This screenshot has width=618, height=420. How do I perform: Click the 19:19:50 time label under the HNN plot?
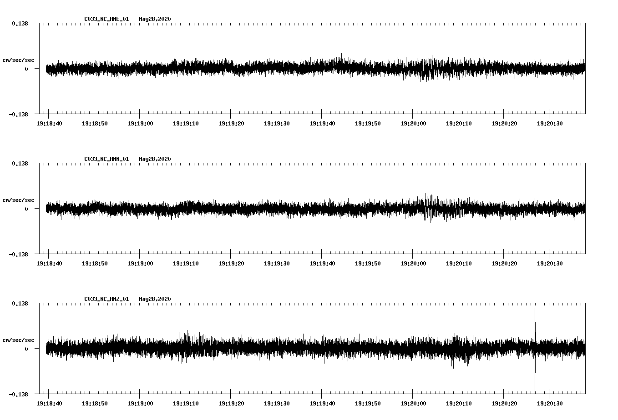[x=368, y=263]
